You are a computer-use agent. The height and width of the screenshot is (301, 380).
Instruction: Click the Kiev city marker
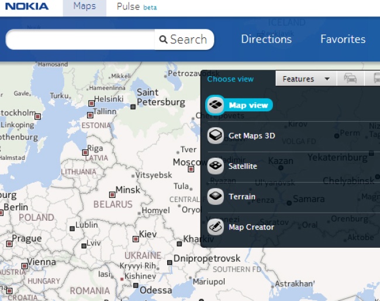(135, 238)
